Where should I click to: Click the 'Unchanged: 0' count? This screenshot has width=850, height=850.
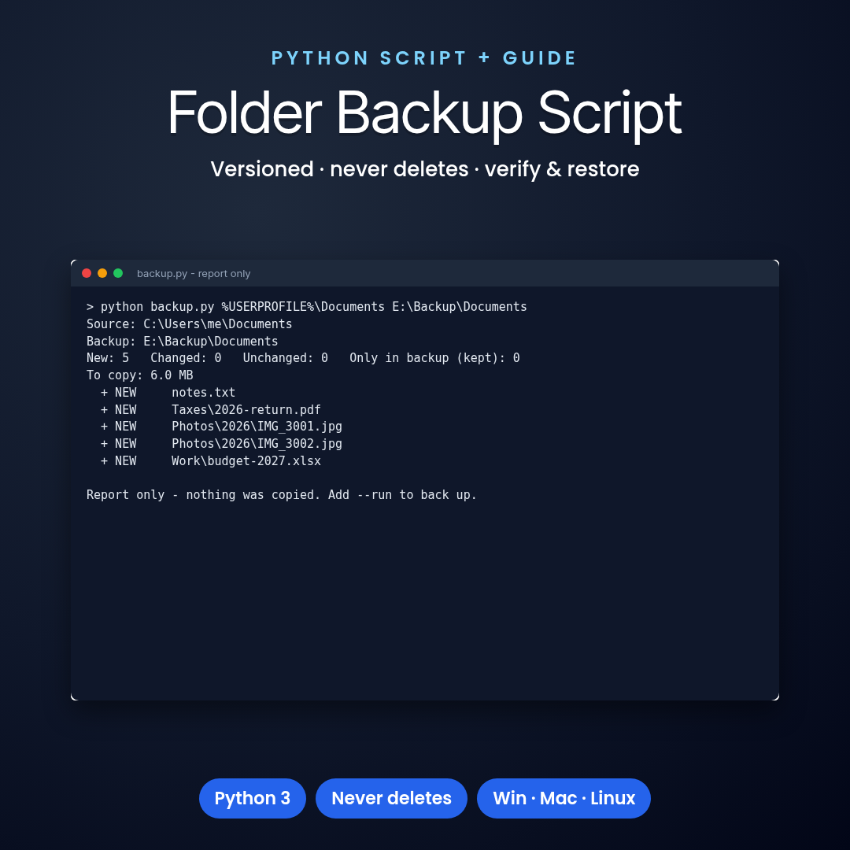coord(285,358)
